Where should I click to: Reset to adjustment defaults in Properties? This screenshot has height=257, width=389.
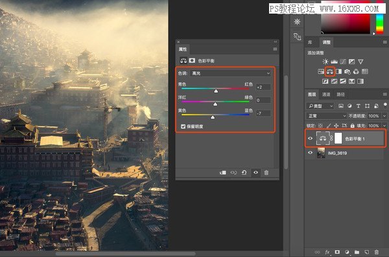point(244,172)
